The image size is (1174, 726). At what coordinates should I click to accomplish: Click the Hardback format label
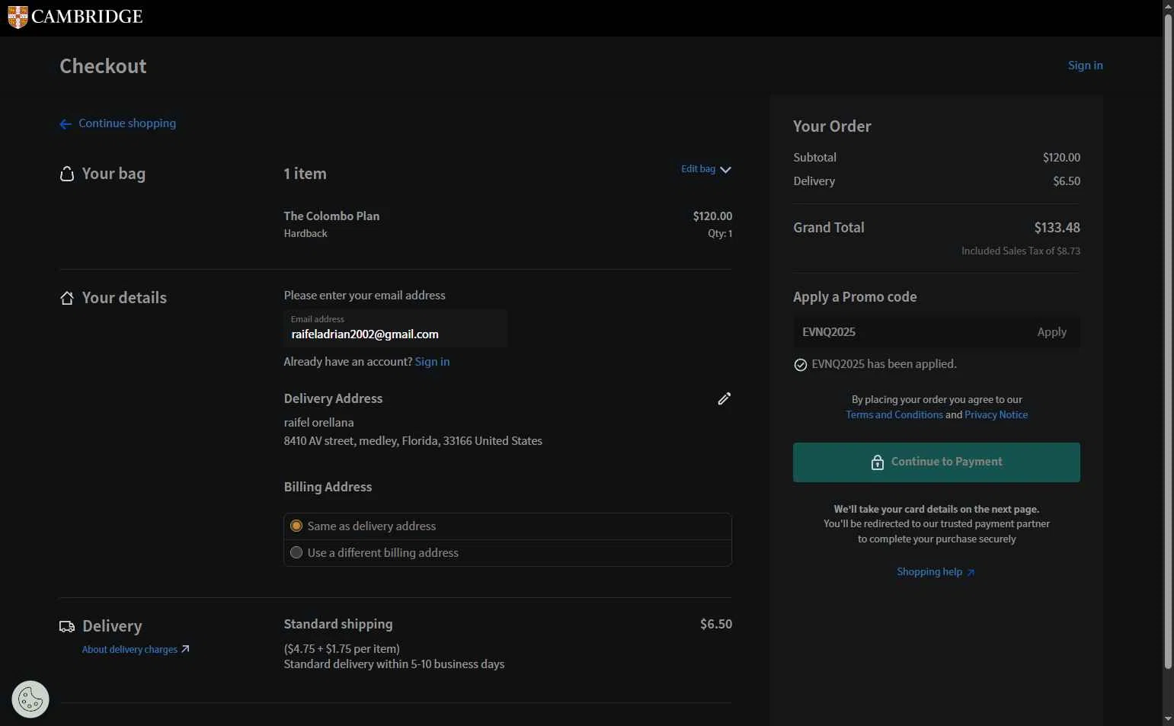click(305, 234)
